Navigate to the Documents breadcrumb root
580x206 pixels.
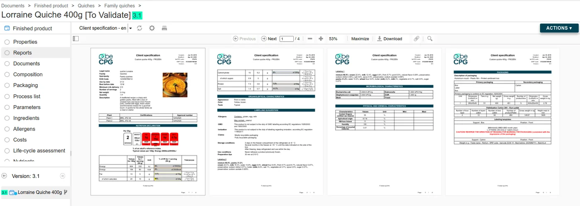[x=13, y=6]
